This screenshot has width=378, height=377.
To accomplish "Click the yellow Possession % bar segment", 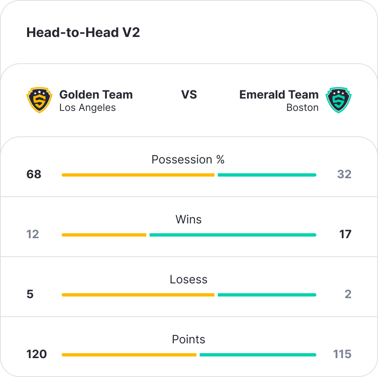I will click(138, 175).
